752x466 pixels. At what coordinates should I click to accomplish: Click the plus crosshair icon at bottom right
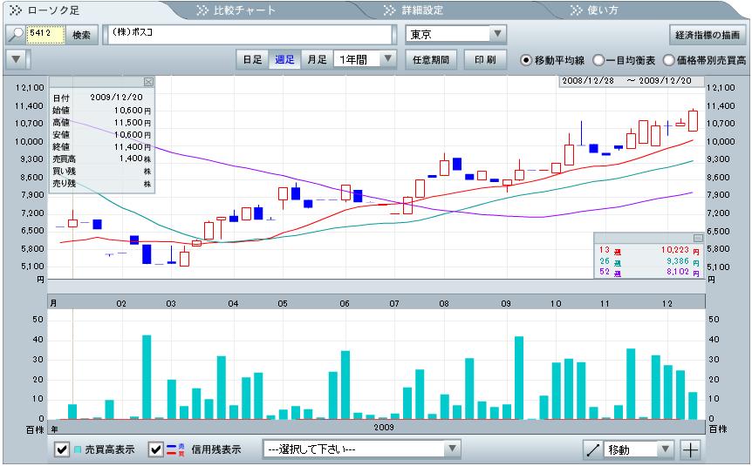[x=690, y=449]
